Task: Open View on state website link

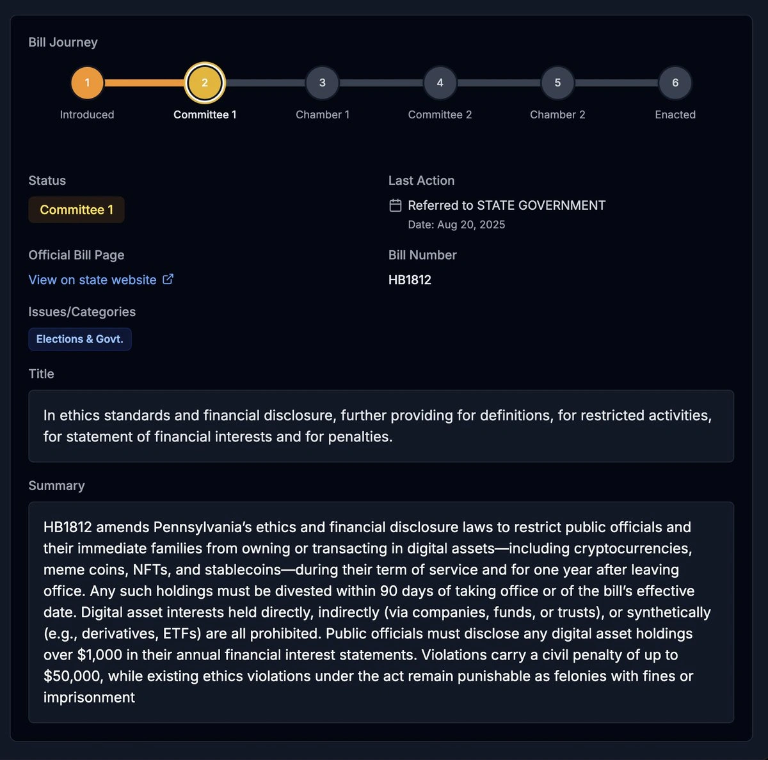Action: tap(92, 280)
